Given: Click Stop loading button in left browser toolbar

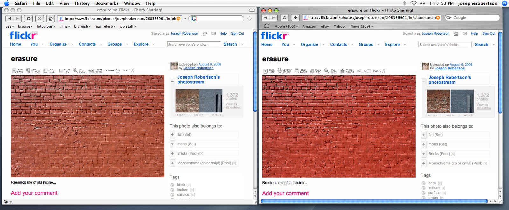Looking at the screenshot, I should [x=39, y=18].
